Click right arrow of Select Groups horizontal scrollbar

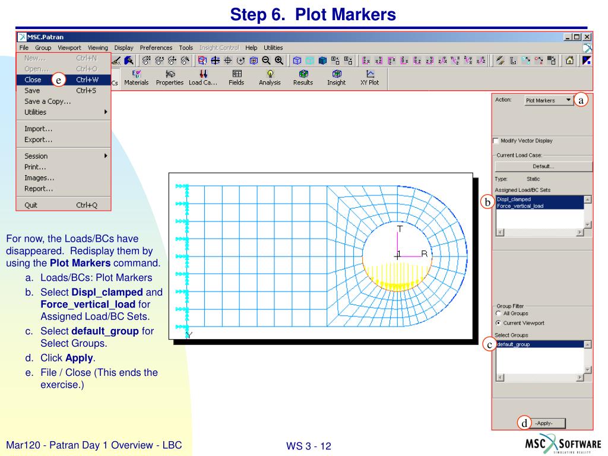tap(580, 377)
